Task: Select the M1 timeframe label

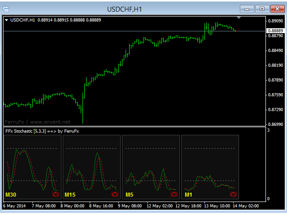Action: [188, 195]
